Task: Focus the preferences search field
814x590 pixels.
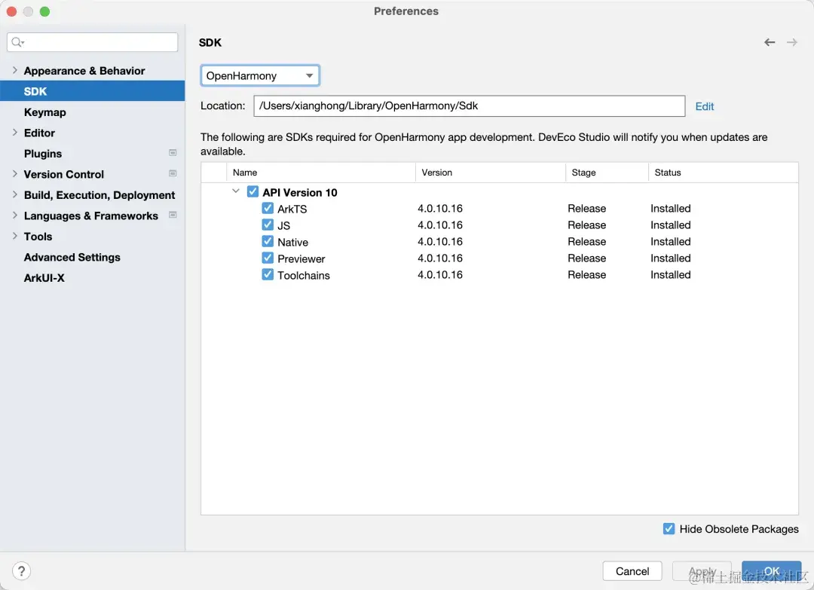Action: click(93, 42)
